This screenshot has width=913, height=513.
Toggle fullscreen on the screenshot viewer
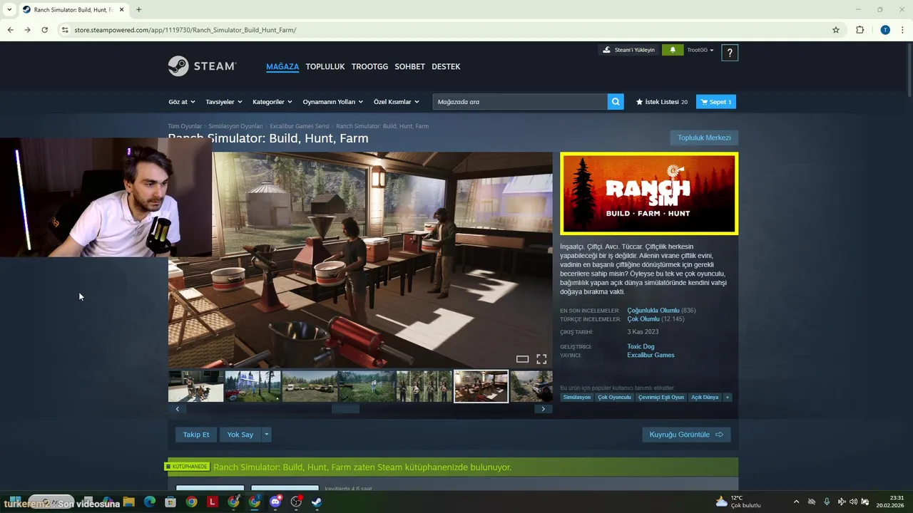point(541,359)
